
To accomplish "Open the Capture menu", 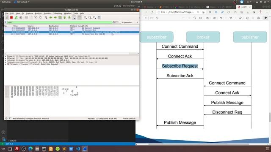I will coord(29,13).
